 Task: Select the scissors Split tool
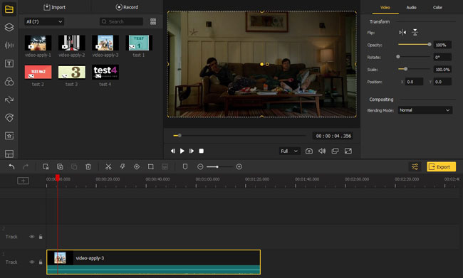pyautogui.click(x=108, y=167)
